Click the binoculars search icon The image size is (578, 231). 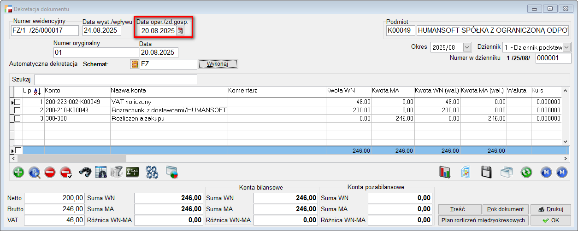tap(85, 172)
